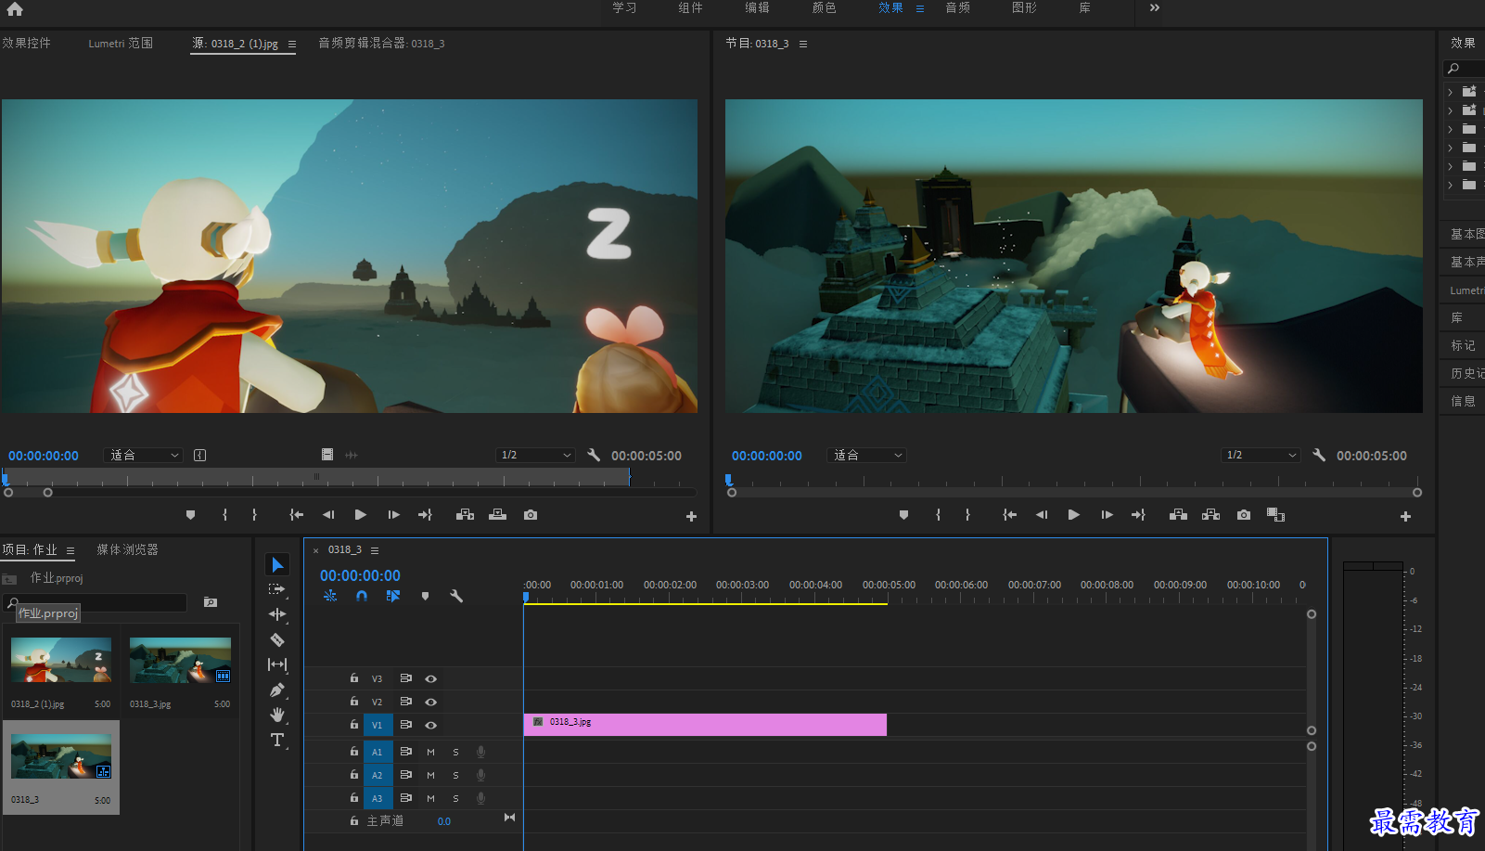
Task: Toggle sync lock on track A3
Action: (x=405, y=798)
